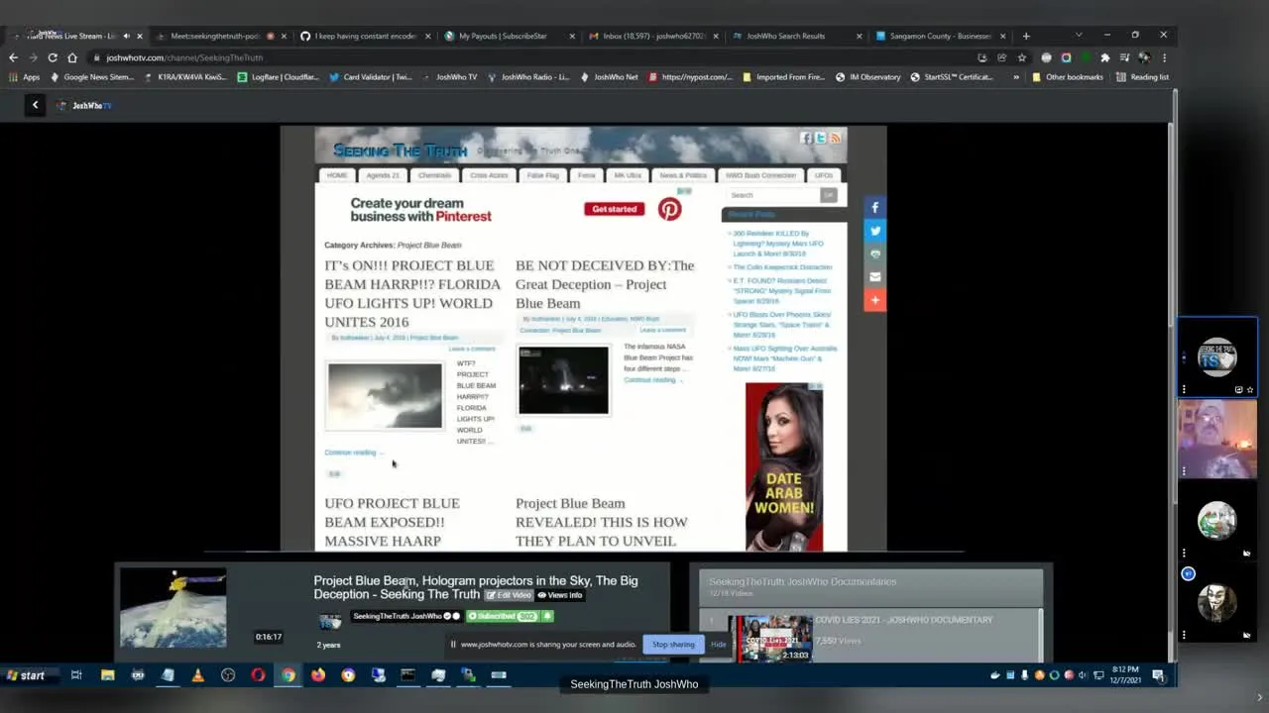The height and width of the screenshot is (713, 1269).
Task: Open the Chemtrails site menu
Action: tap(434, 175)
